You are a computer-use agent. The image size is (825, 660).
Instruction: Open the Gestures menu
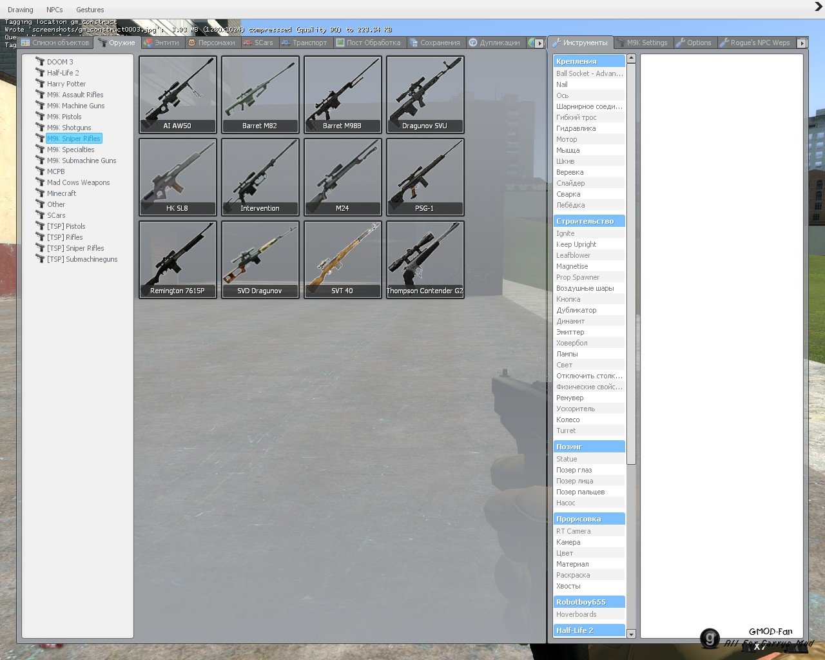click(x=90, y=10)
